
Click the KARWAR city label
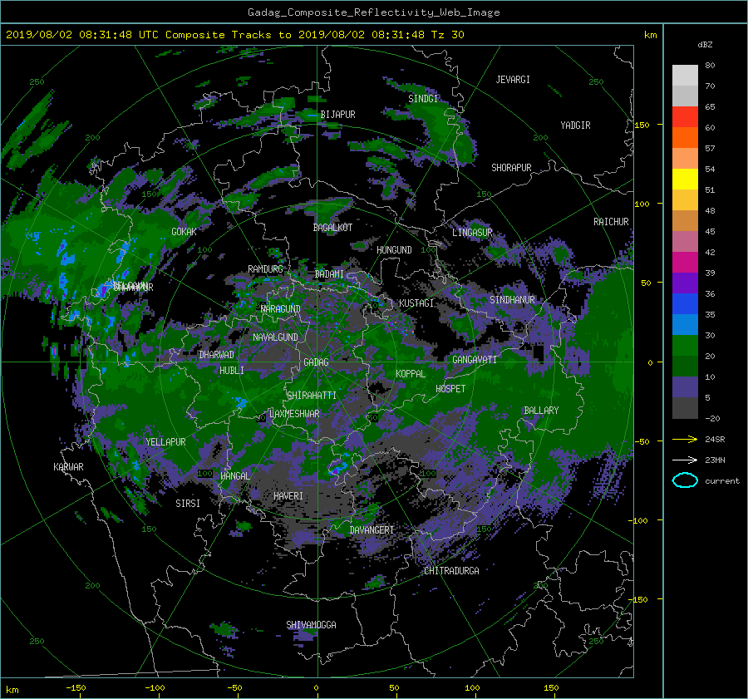[68, 467]
